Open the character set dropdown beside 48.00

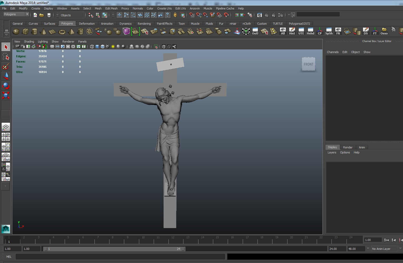368,249
